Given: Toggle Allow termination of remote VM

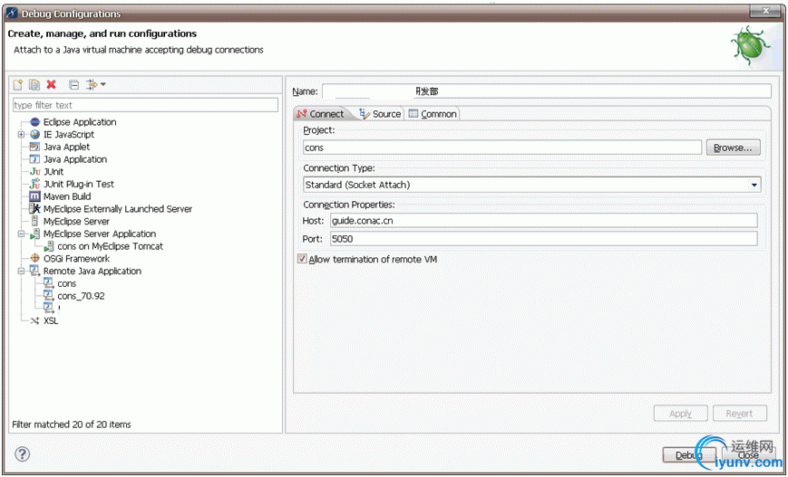Looking at the screenshot, I should click(302, 259).
